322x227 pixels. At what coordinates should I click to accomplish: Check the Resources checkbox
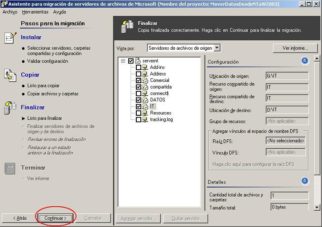pos(139,113)
